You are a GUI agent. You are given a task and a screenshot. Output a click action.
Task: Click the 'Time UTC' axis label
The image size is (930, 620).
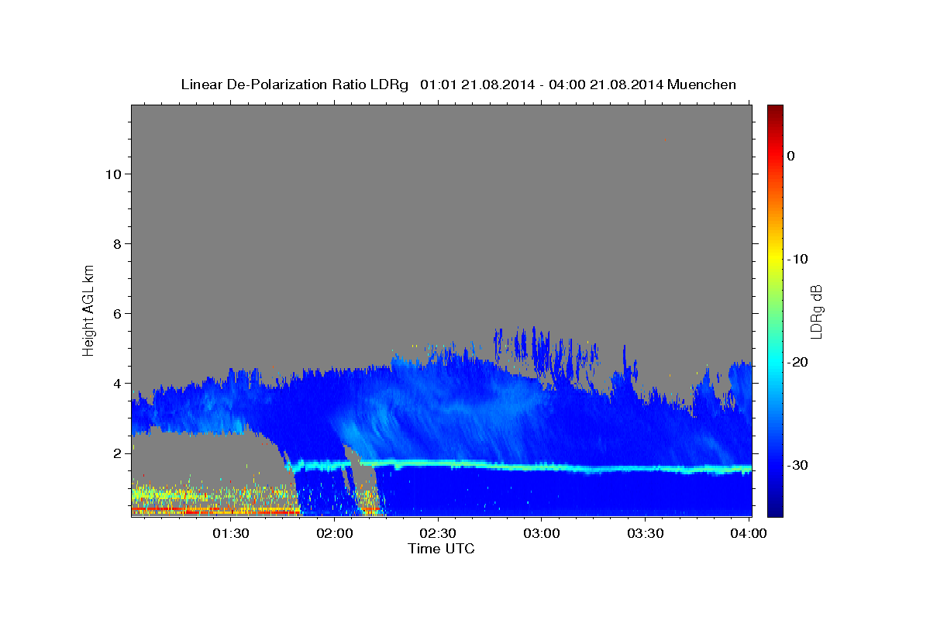coord(441,549)
